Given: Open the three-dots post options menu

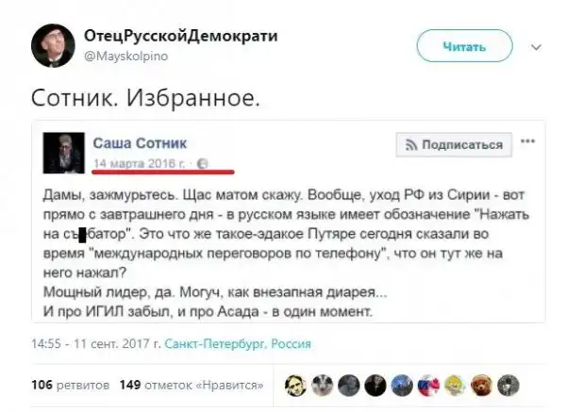Looking at the screenshot, I should tap(528, 142).
